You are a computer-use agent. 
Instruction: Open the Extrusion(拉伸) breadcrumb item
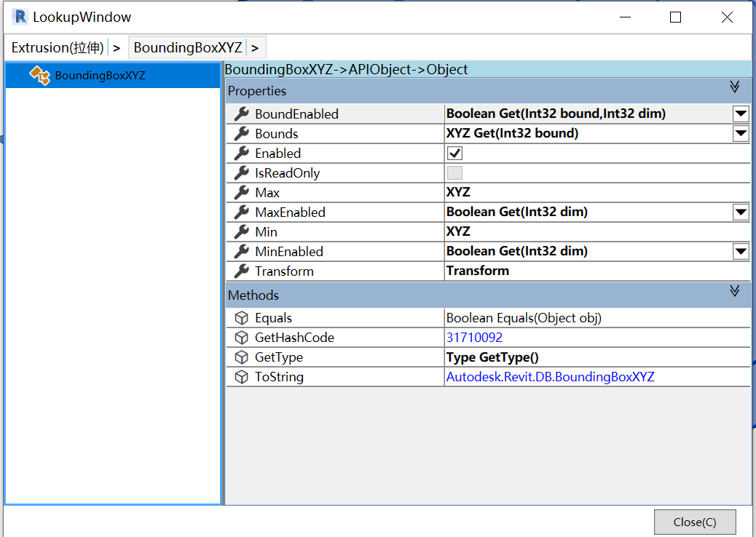click(56, 47)
